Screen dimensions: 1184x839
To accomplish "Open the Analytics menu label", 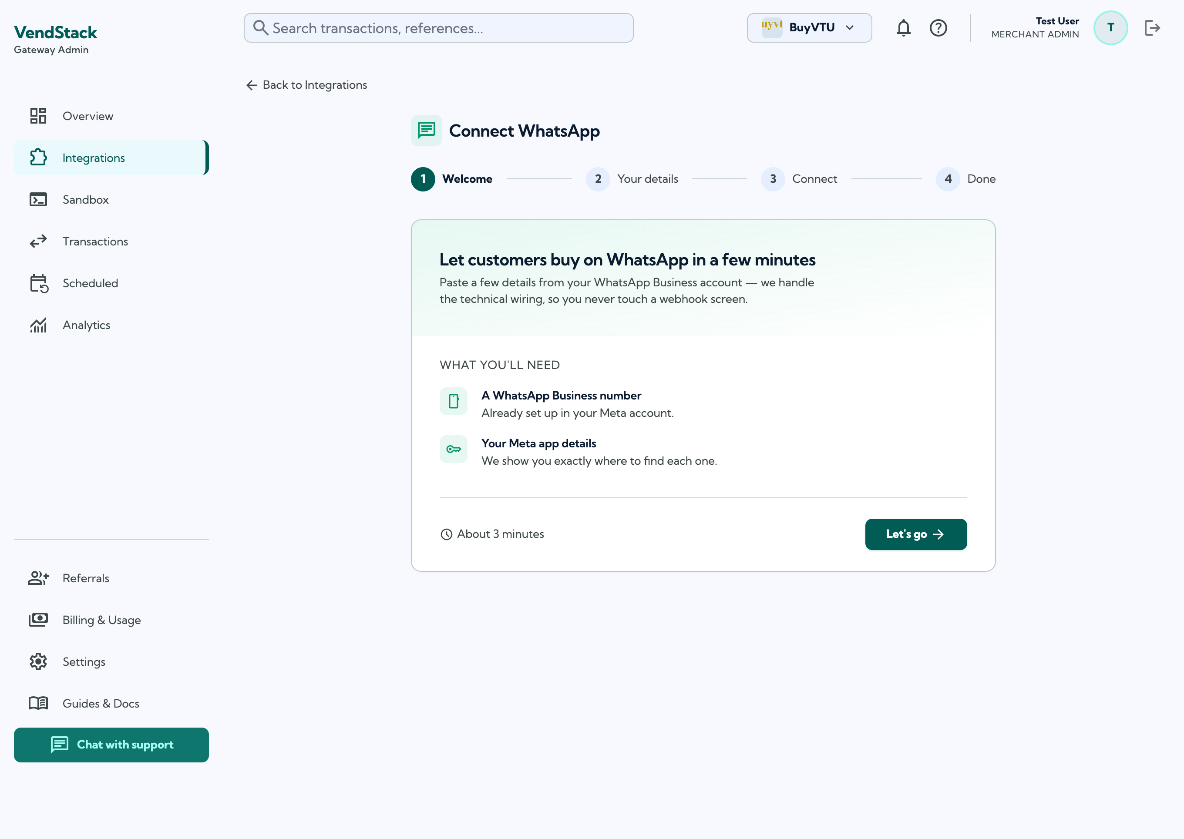I will [86, 325].
